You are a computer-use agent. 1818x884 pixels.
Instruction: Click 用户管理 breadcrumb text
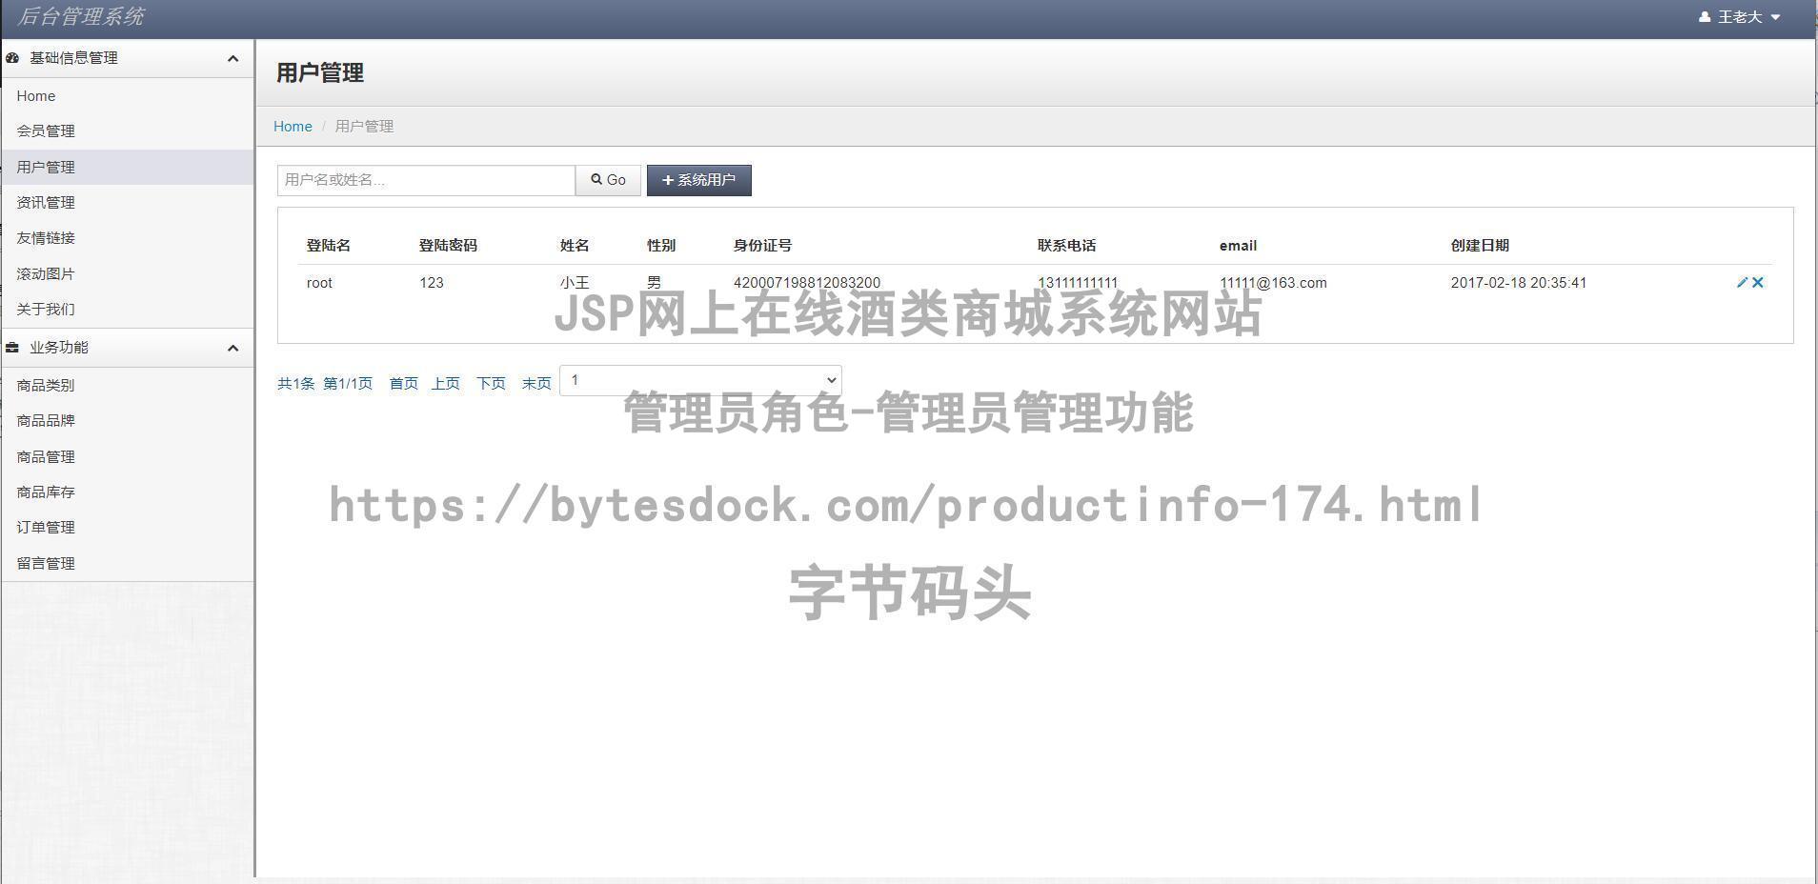click(364, 127)
